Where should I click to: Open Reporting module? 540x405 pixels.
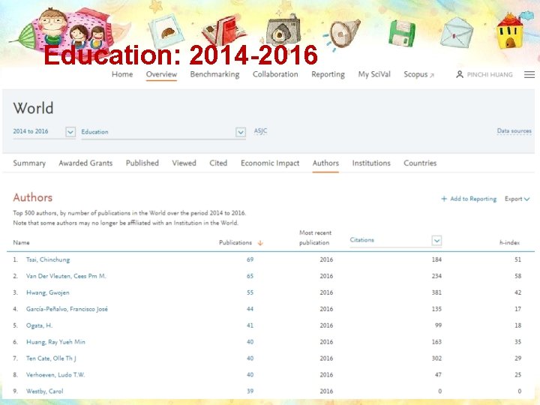[x=328, y=74]
